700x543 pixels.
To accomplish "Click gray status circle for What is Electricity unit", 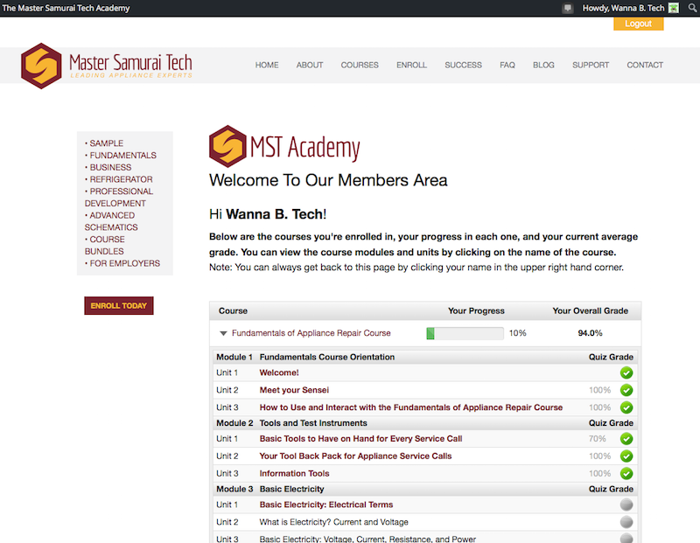I will pyautogui.click(x=626, y=522).
